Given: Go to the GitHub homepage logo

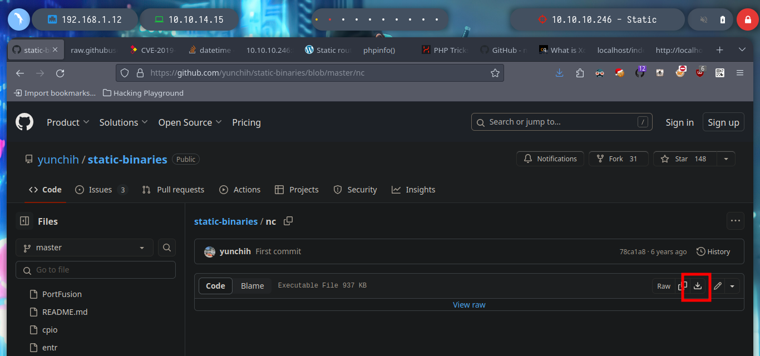Looking at the screenshot, I should (24, 122).
